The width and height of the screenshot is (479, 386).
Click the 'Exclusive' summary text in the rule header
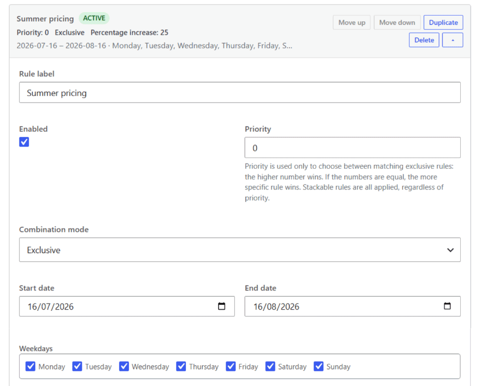[70, 33]
